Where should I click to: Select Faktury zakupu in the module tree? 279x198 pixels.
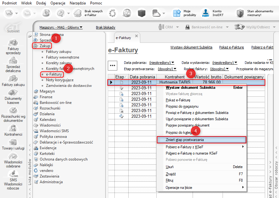pyautogui.click(x=58, y=52)
